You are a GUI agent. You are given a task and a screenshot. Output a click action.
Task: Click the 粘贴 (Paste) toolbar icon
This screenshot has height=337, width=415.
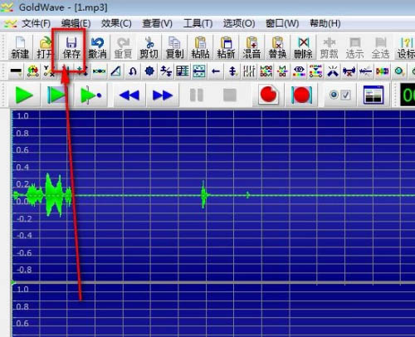click(200, 47)
